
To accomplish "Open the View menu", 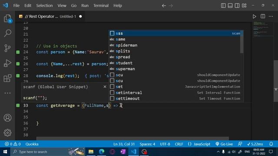I will point(62,6).
